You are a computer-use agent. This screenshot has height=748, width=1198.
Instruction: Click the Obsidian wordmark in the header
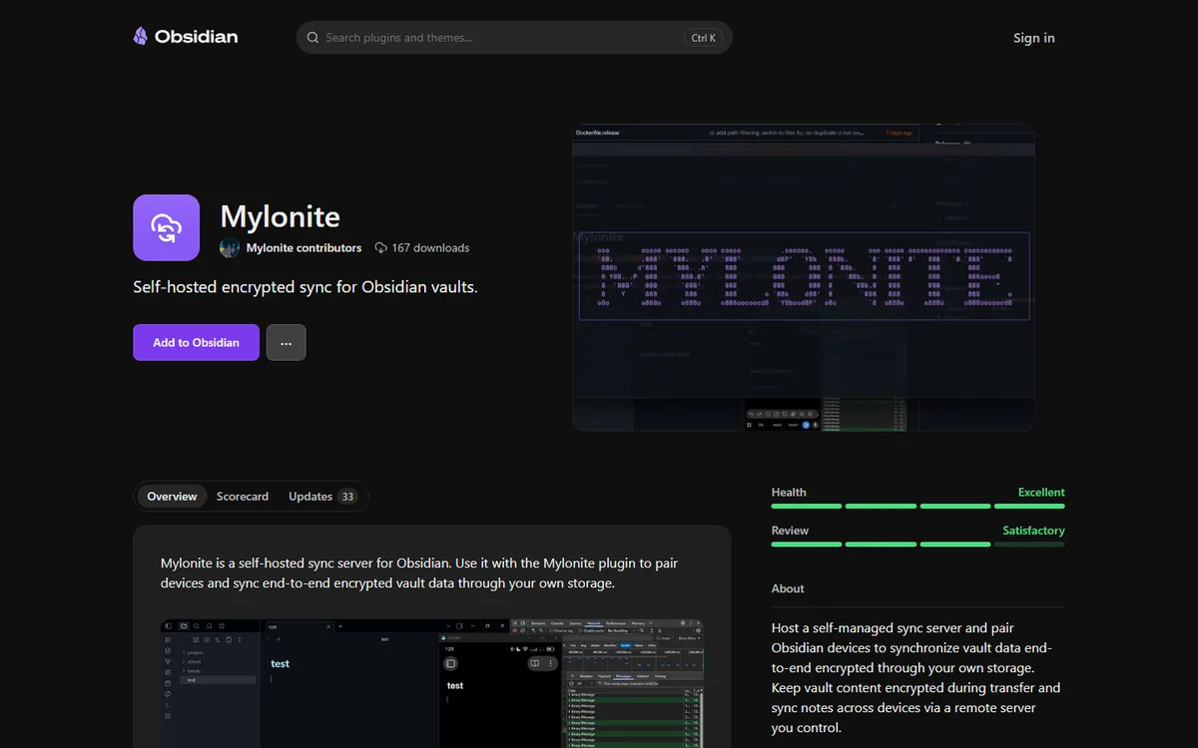point(196,37)
